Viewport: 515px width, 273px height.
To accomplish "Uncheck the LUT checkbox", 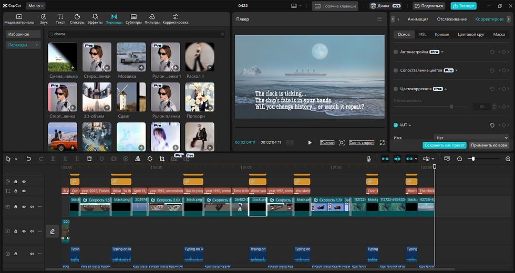I will pyautogui.click(x=396, y=125).
